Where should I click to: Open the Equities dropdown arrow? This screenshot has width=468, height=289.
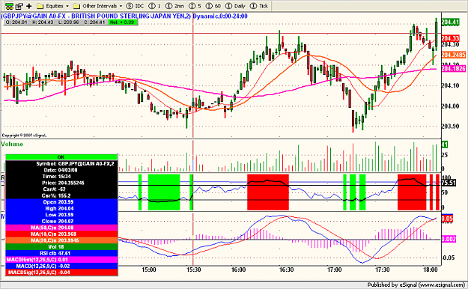(67, 6)
